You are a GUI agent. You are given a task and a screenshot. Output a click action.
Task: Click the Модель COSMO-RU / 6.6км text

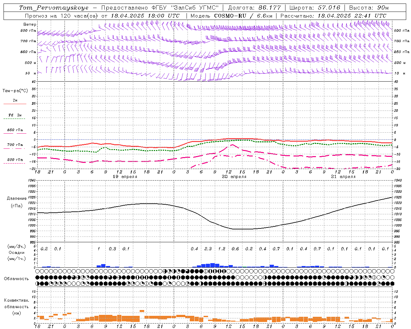(231, 16)
